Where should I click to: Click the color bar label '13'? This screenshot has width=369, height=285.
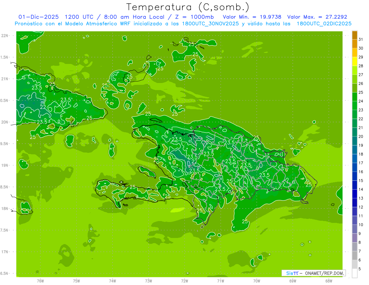click(361, 198)
